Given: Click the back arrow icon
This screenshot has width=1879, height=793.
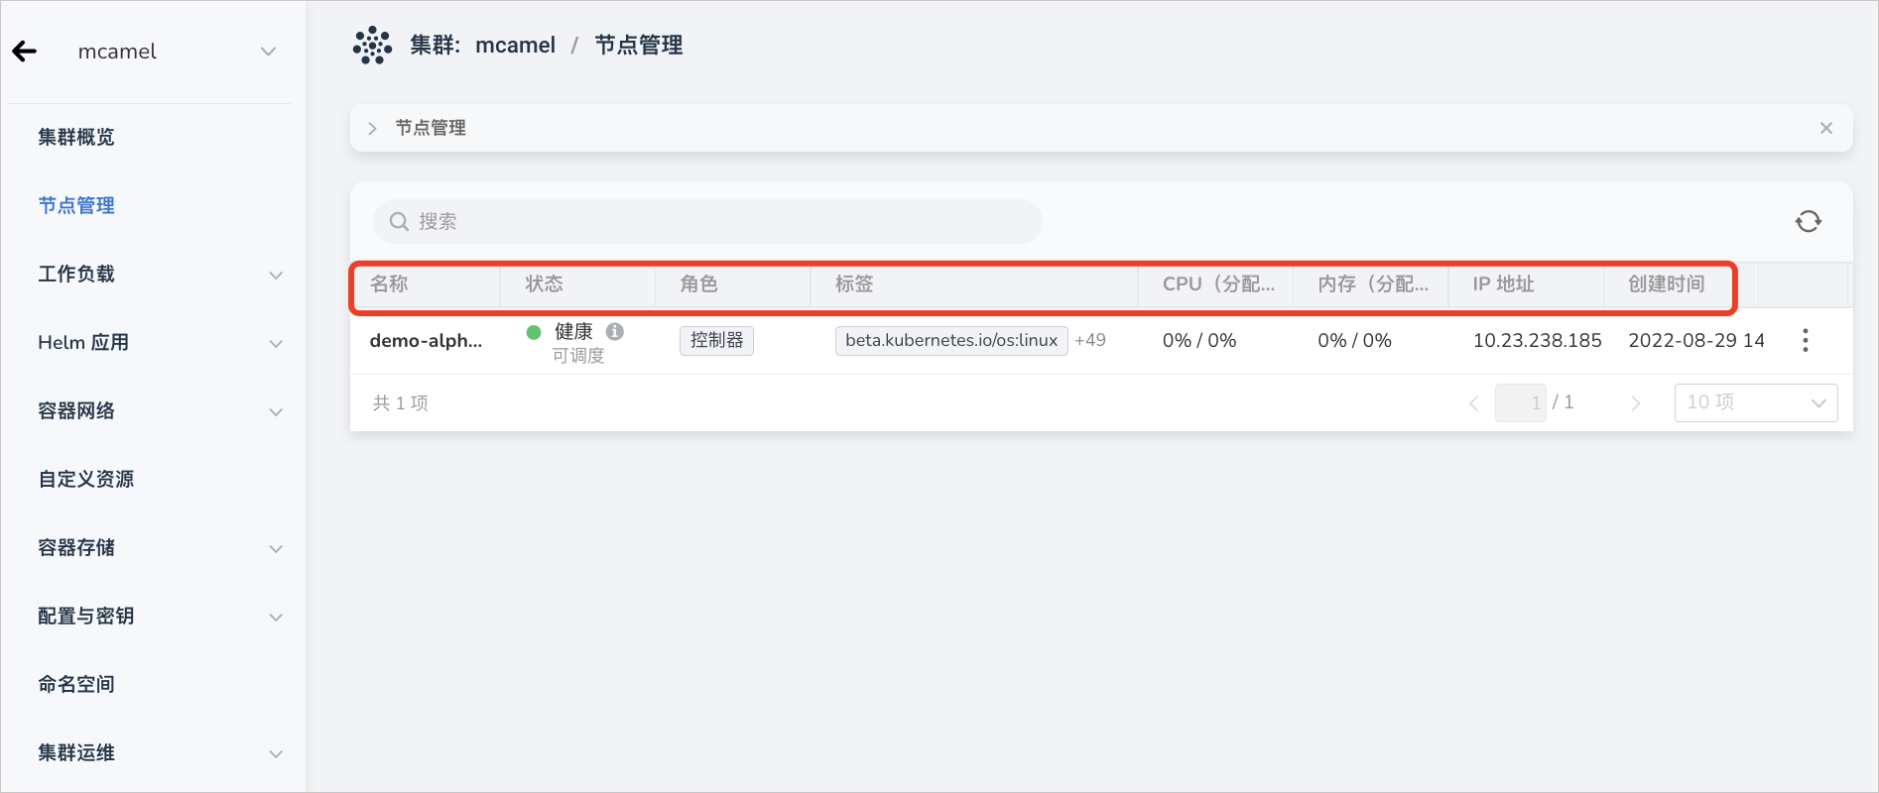Looking at the screenshot, I should point(25,52).
